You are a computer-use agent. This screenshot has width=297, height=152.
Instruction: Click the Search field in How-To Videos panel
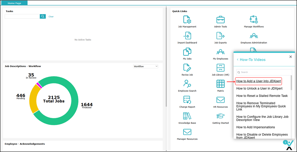(x=264, y=72)
